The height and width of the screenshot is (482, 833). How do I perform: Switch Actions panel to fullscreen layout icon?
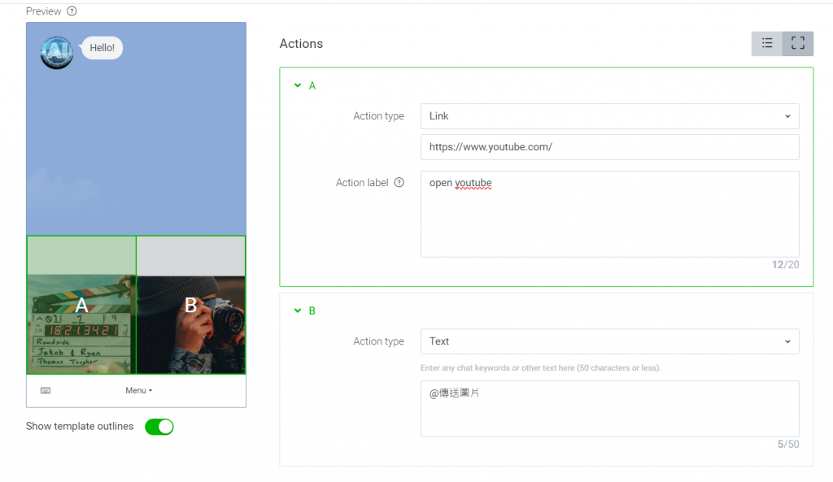(797, 44)
